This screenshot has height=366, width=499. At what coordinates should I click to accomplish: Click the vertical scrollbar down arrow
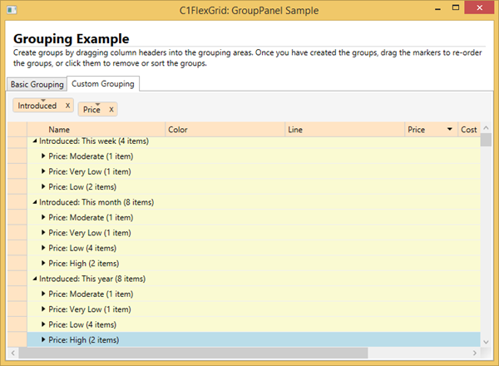click(486, 341)
